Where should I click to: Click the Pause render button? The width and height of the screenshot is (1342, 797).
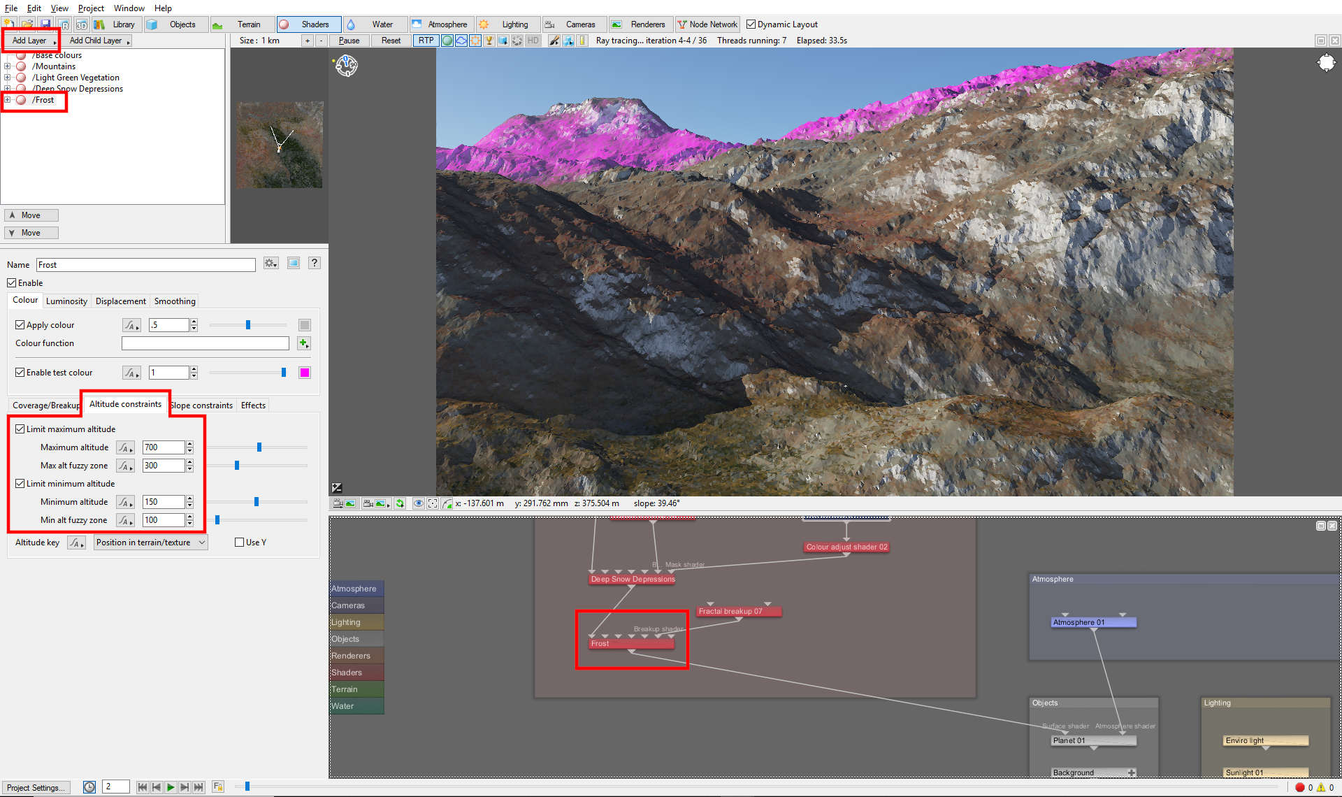(x=349, y=41)
